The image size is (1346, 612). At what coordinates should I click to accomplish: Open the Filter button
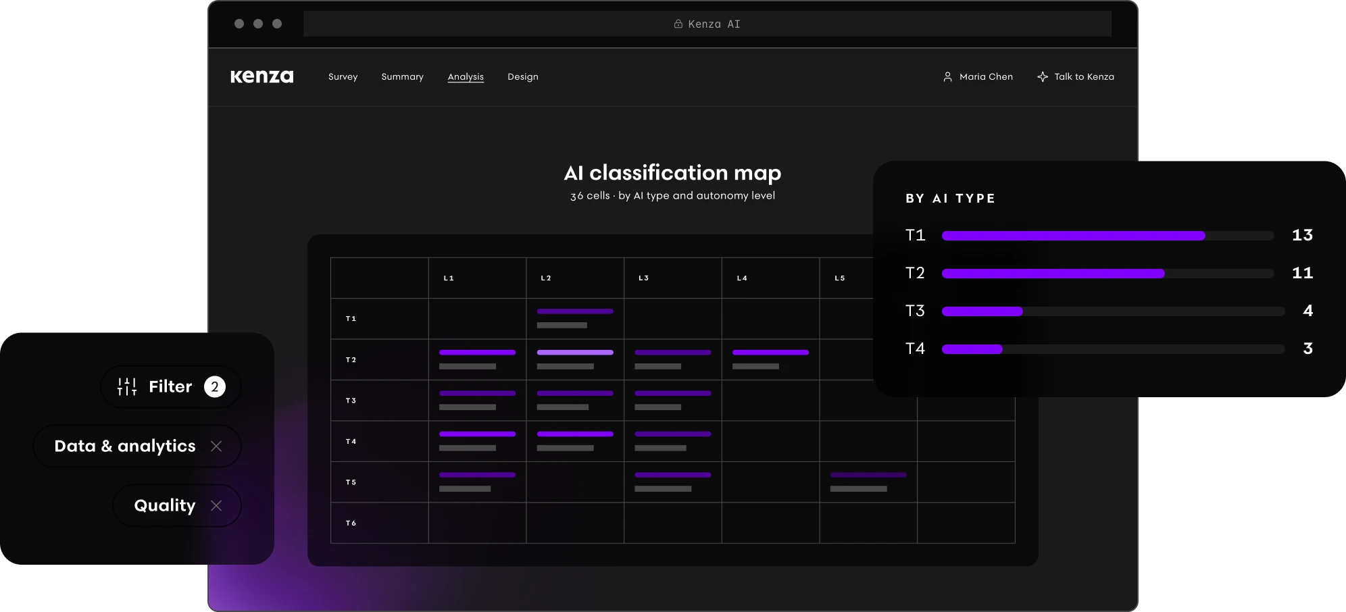tap(171, 386)
